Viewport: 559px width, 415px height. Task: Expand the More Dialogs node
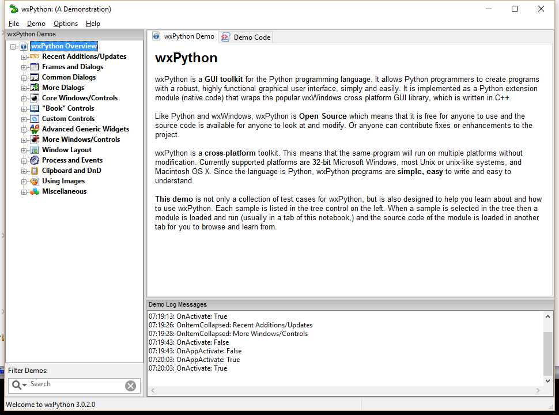(24, 88)
